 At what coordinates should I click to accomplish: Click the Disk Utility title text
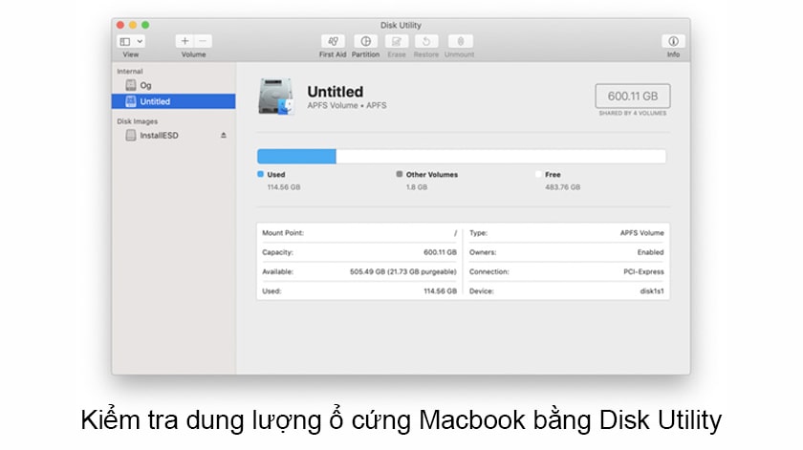pos(401,25)
